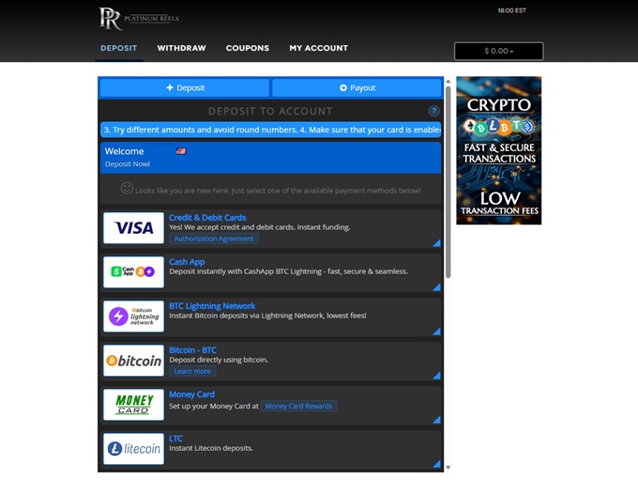Click the Platinum Reels logo
This screenshot has height=480, width=638.
(x=138, y=19)
